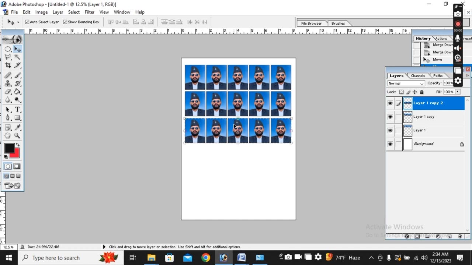Open the File Browser tab
The image size is (472, 265).
coord(312,24)
